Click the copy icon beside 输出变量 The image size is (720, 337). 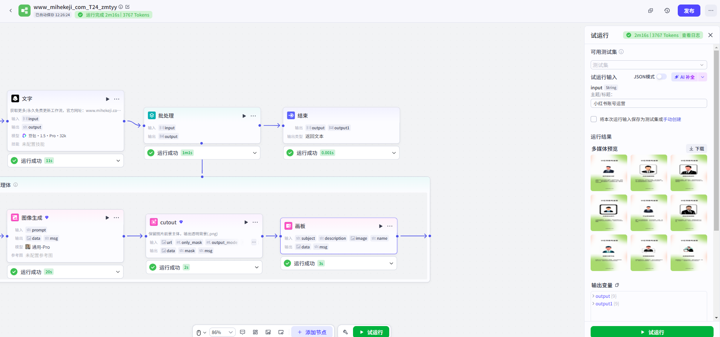[x=617, y=285]
